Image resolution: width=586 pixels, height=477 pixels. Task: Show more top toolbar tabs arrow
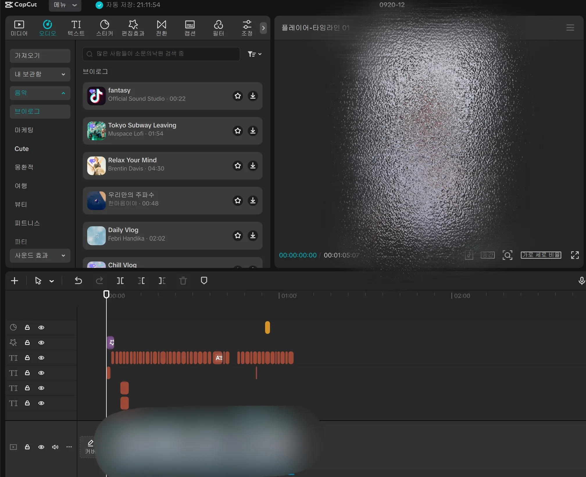click(x=263, y=28)
